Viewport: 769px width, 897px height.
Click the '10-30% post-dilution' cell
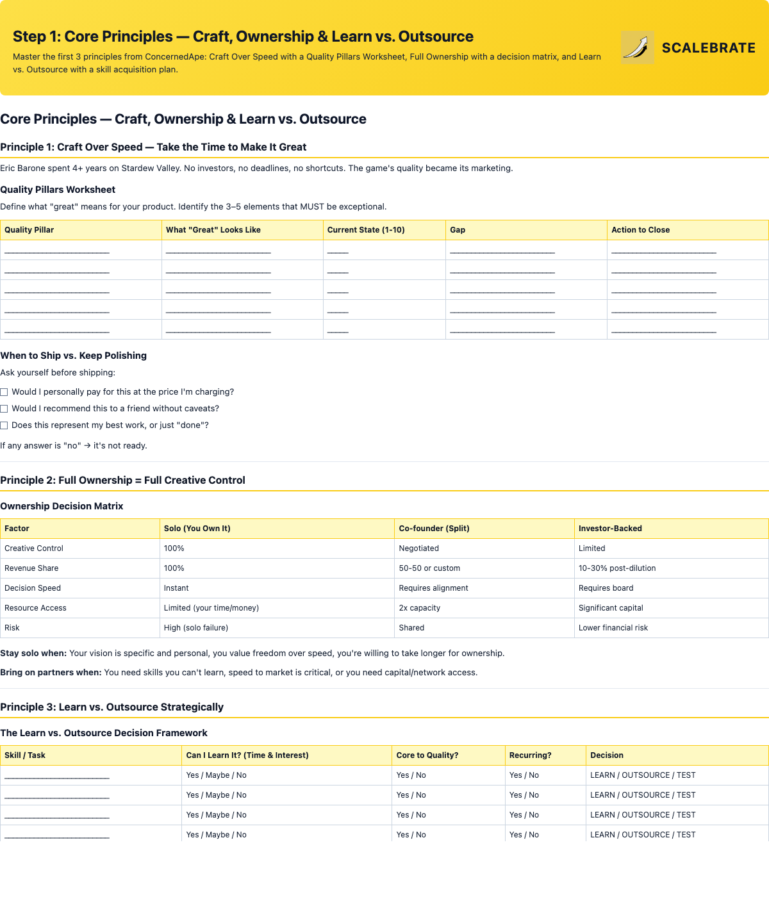[671, 568]
